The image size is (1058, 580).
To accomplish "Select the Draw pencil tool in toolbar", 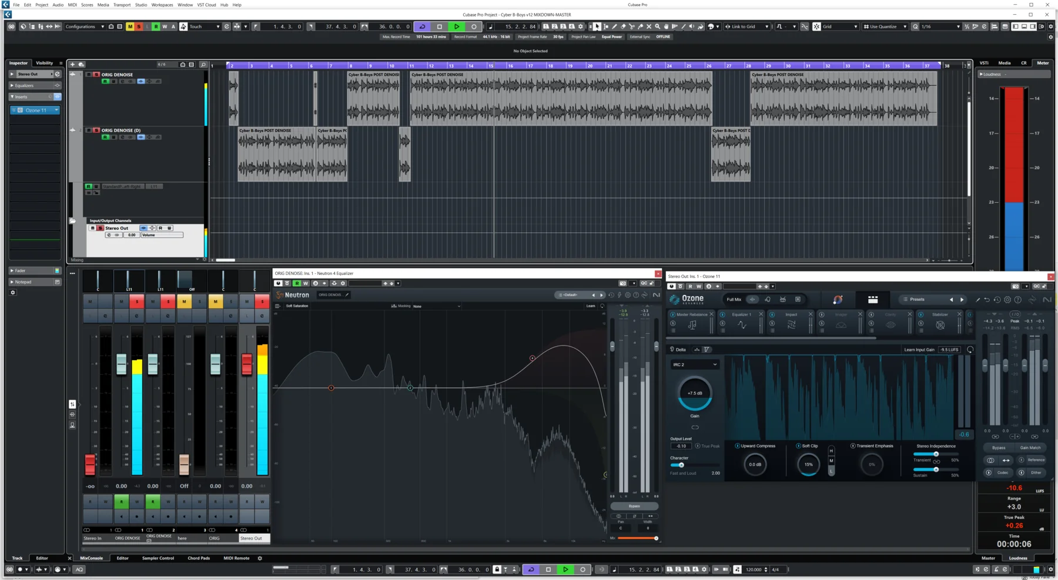I will point(615,26).
